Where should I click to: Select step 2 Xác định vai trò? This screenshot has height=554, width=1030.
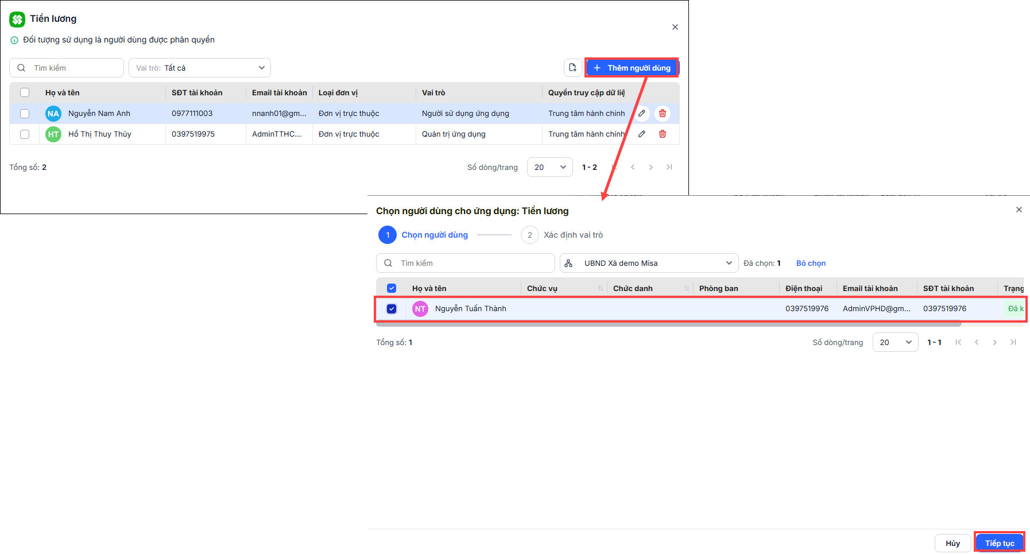(x=562, y=235)
